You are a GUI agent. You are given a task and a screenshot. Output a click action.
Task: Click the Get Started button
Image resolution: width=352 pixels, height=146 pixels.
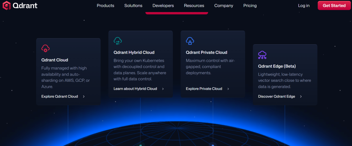pos(334,5)
